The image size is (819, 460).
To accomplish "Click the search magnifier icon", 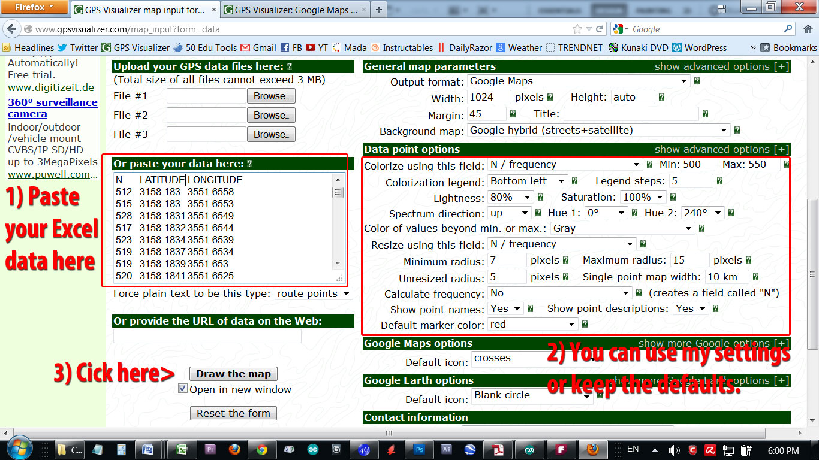I will pos(788,29).
